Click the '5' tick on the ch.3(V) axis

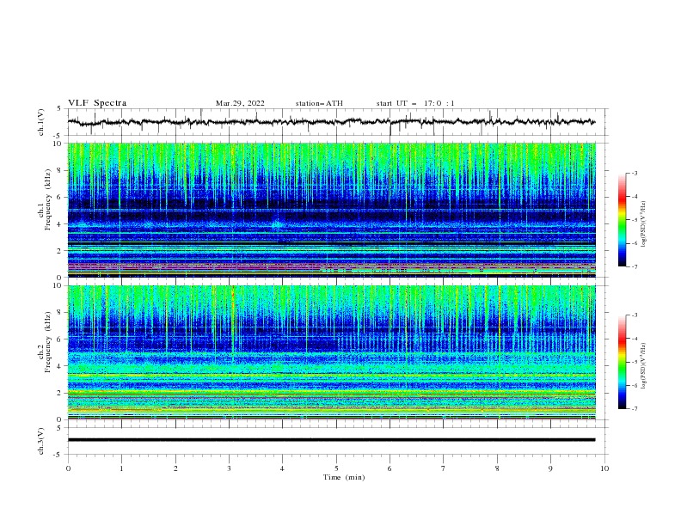59,428
